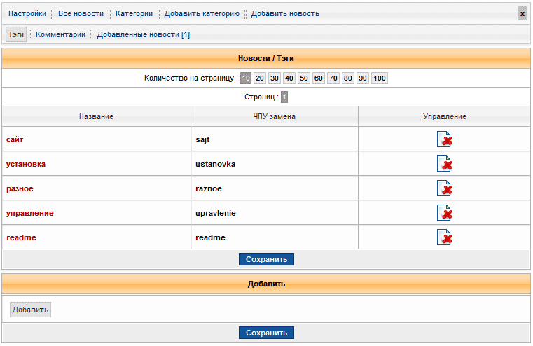Close the panel with the x button
The image size is (533, 346).
(522, 13)
